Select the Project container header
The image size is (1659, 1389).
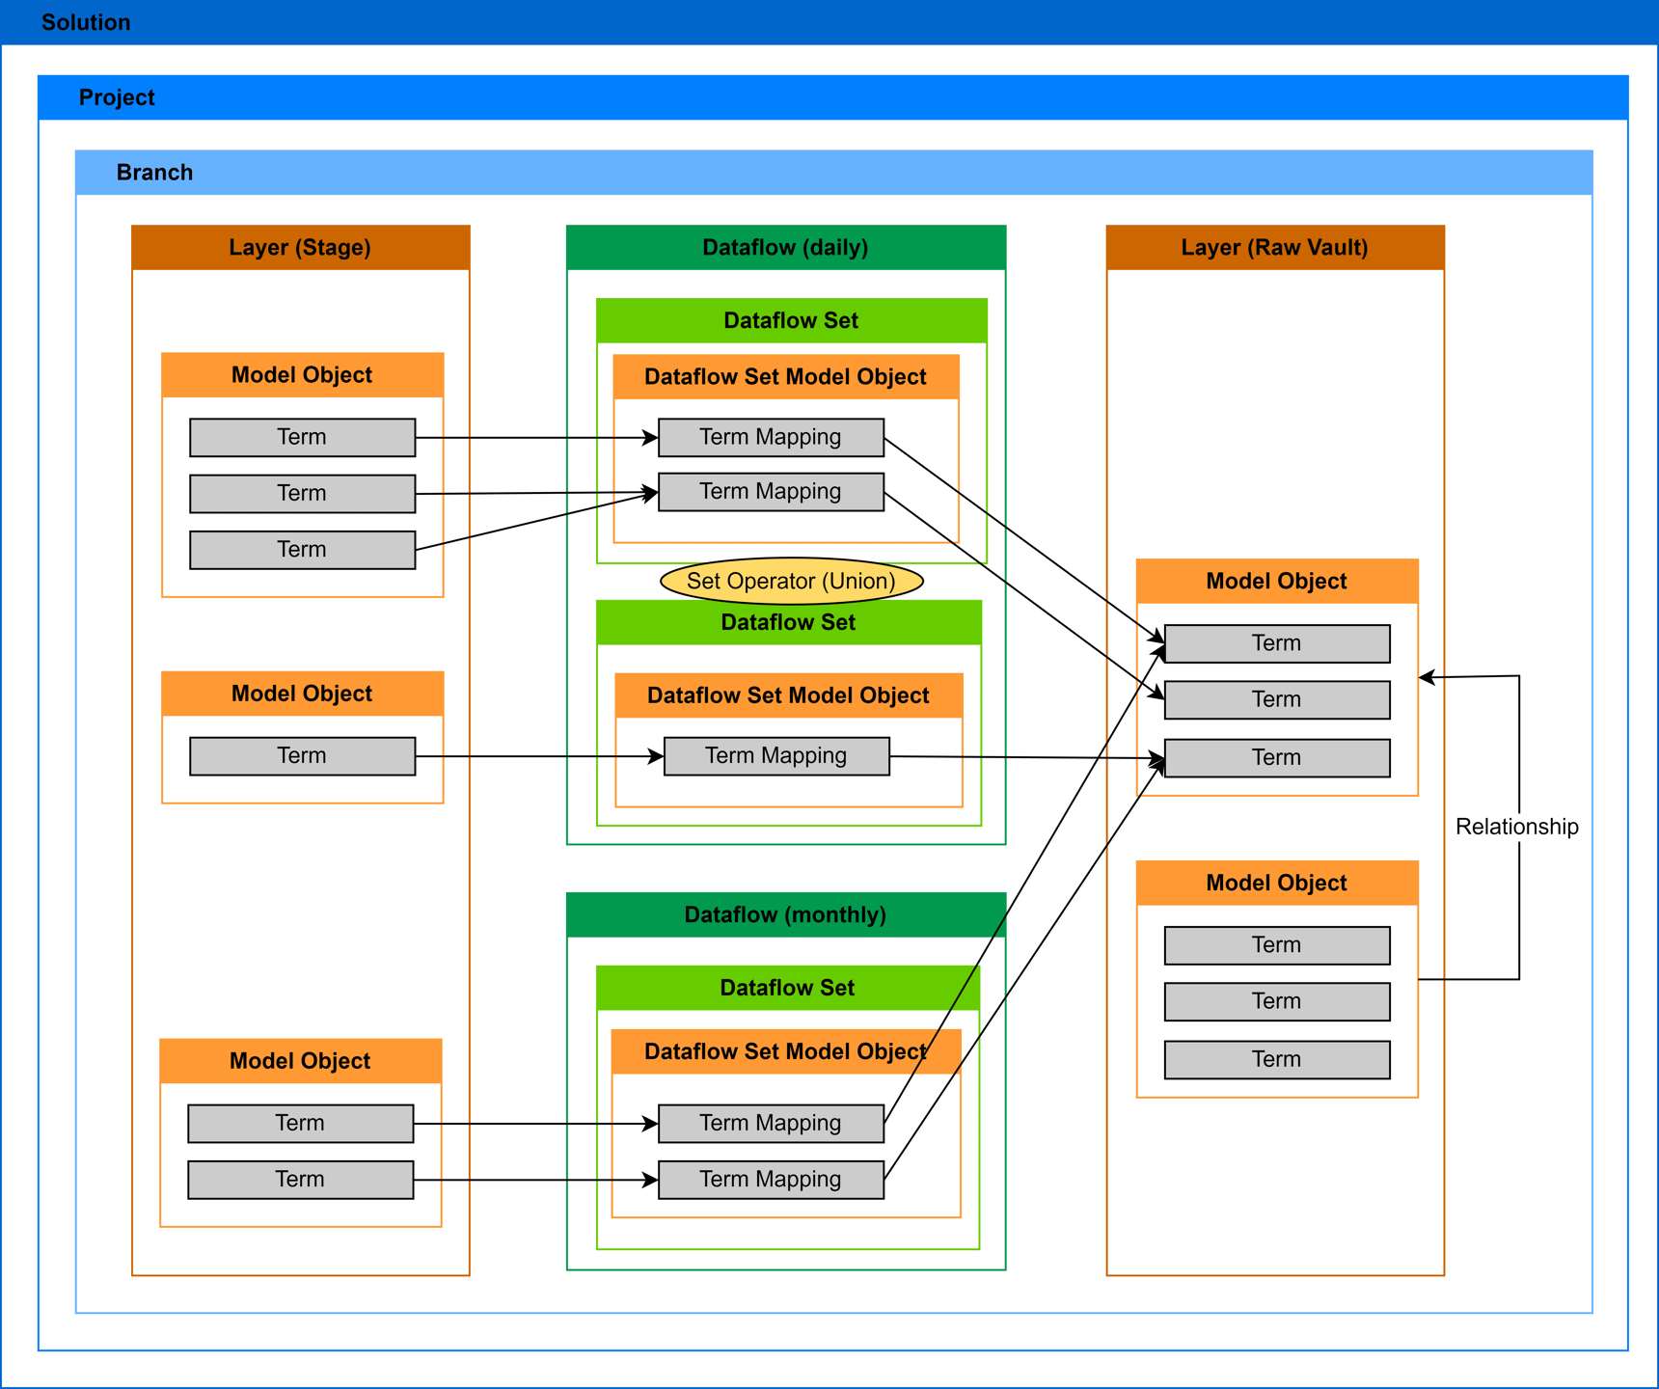[832, 97]
